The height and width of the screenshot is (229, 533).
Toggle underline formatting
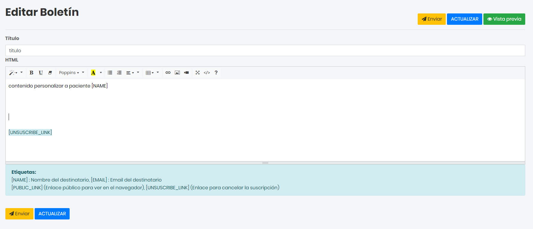41,73
